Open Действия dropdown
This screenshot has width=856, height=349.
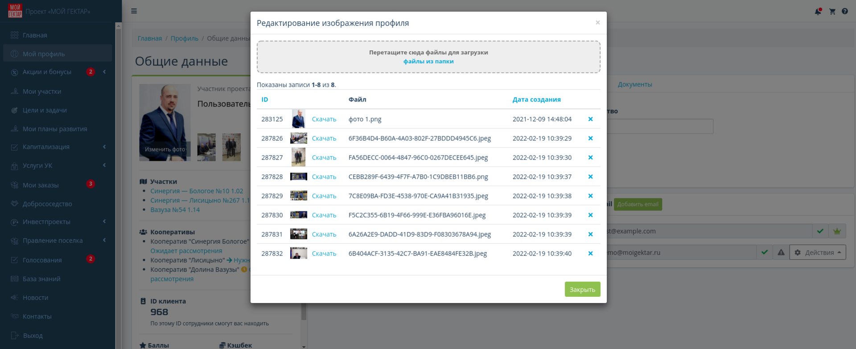pyautogui.click(x=818, y=252)
